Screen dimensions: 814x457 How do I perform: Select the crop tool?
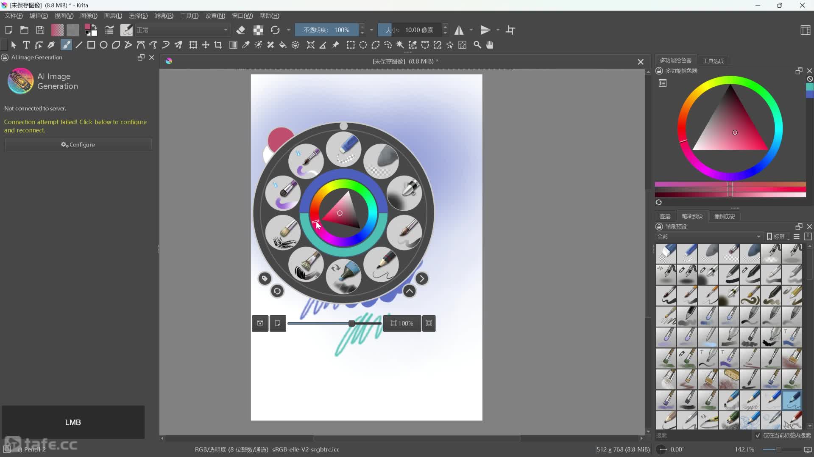click(x=218, y=45)
